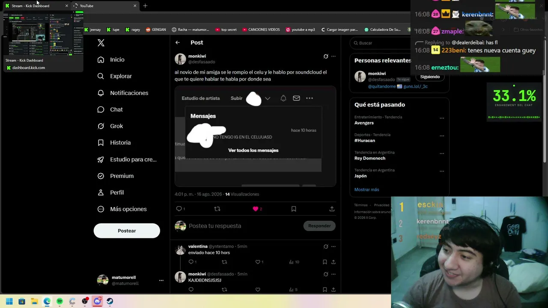Open more options on monkiwi's main post
Image resolution: width=548 pixels, height=308 pixels.
(334, 56)
